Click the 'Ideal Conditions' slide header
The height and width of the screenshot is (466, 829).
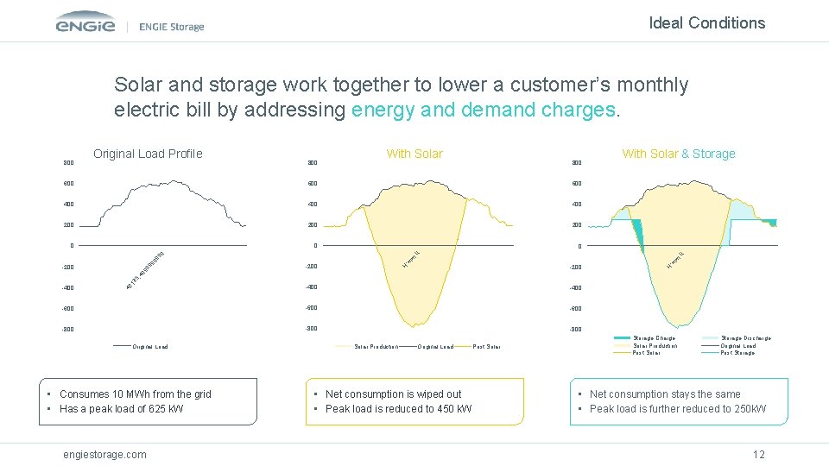[x=706, y=23]
